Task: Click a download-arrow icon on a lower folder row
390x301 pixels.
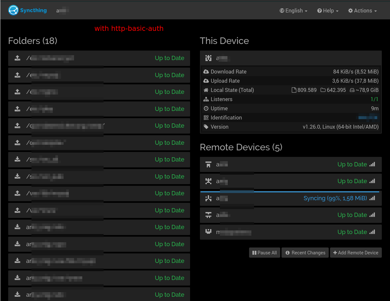Action: [17, 227]
